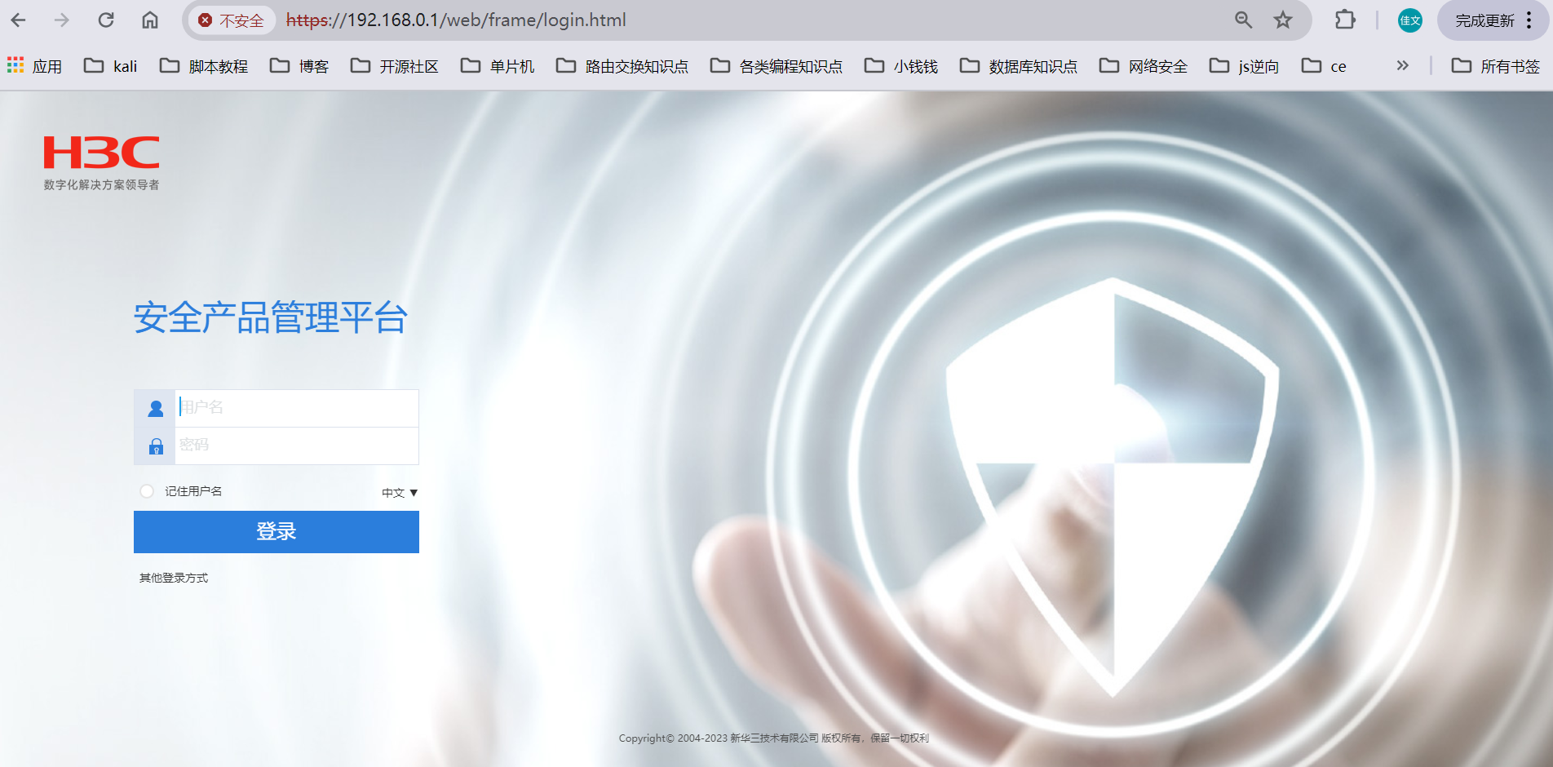Image resolution: width=1553 pixels, height=767 pixels.
Task: Open the 单片机 bookmark folder
Action: coord(498,66)
